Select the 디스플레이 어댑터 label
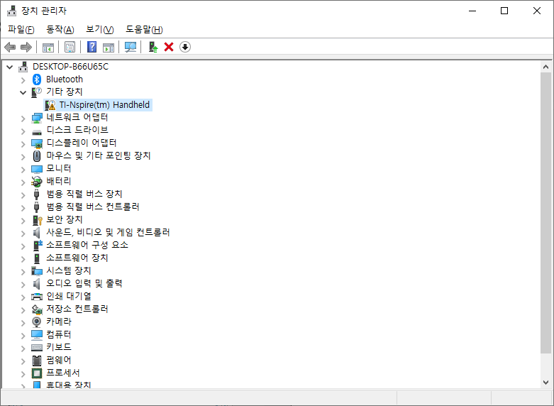 82,143
